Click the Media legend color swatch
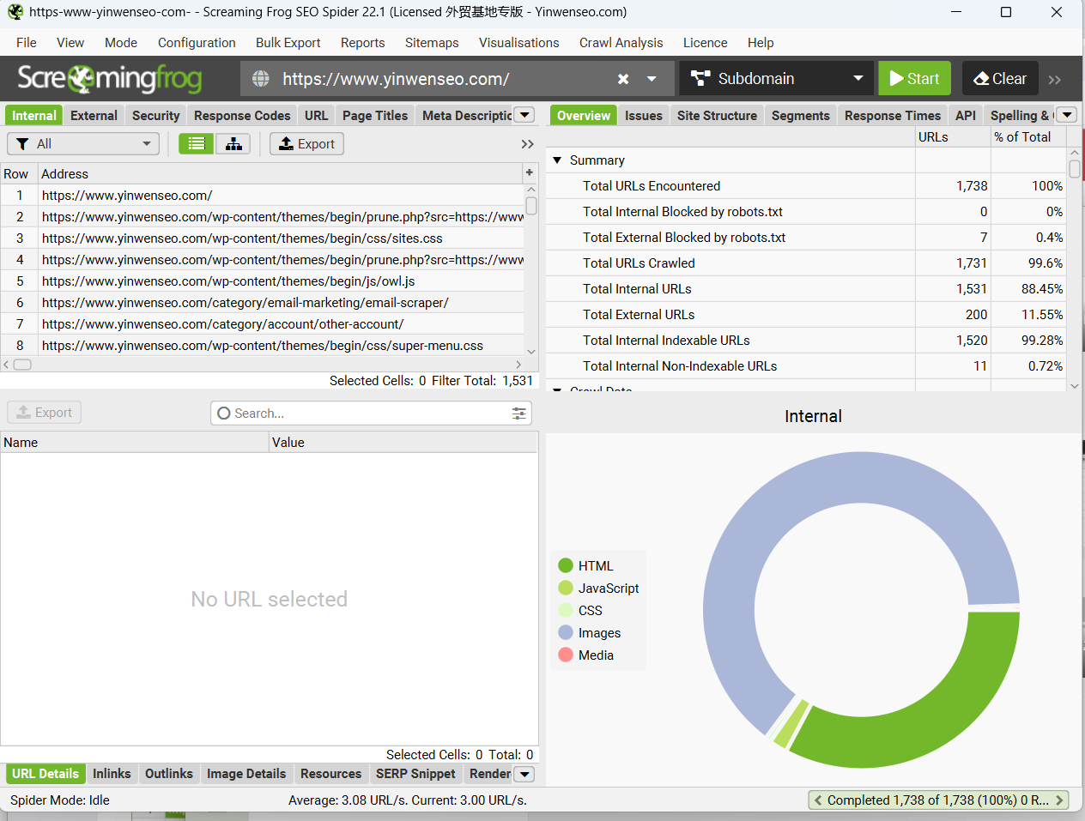This screenshot has width=1085, height=821. pos(566,655)
